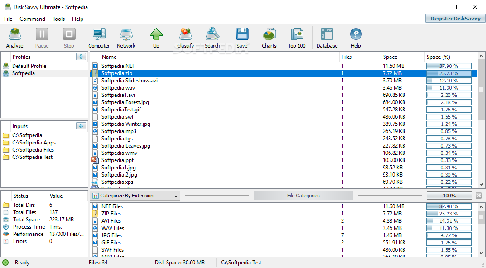Screen dimensions: 486x268
Task: Open the File menu
Action: coord(8,19)
